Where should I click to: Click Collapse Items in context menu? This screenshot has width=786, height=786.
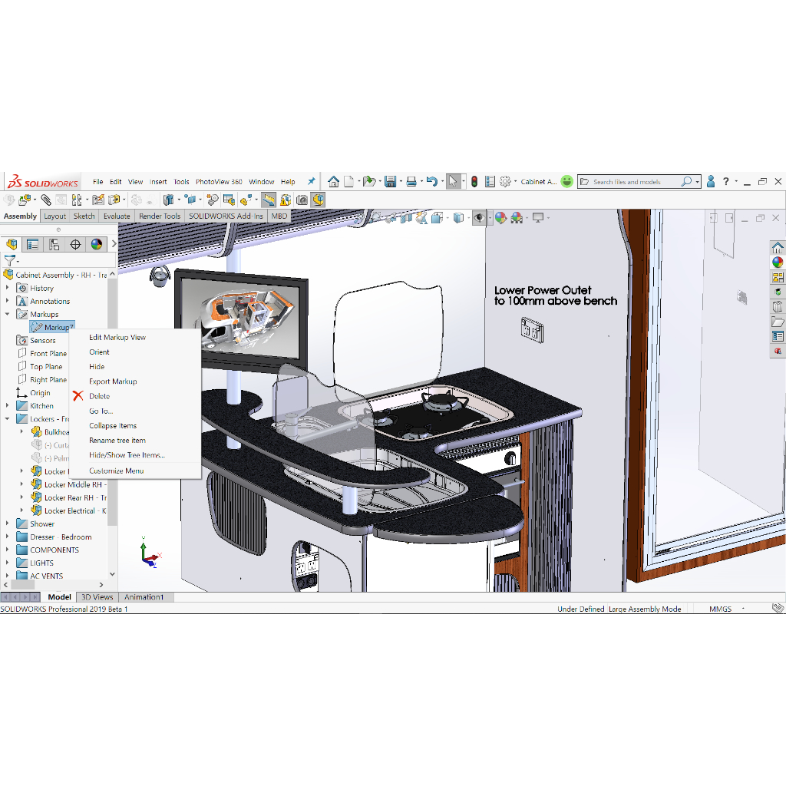coord(113,425)
